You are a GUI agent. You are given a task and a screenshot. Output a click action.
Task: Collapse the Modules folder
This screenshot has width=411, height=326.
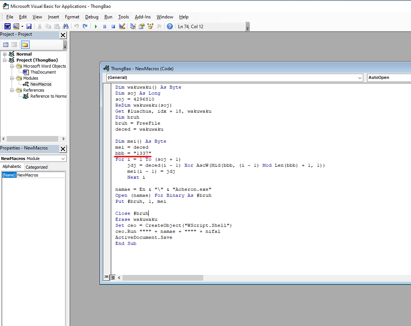pyautogui.click(x=12, y=78)
